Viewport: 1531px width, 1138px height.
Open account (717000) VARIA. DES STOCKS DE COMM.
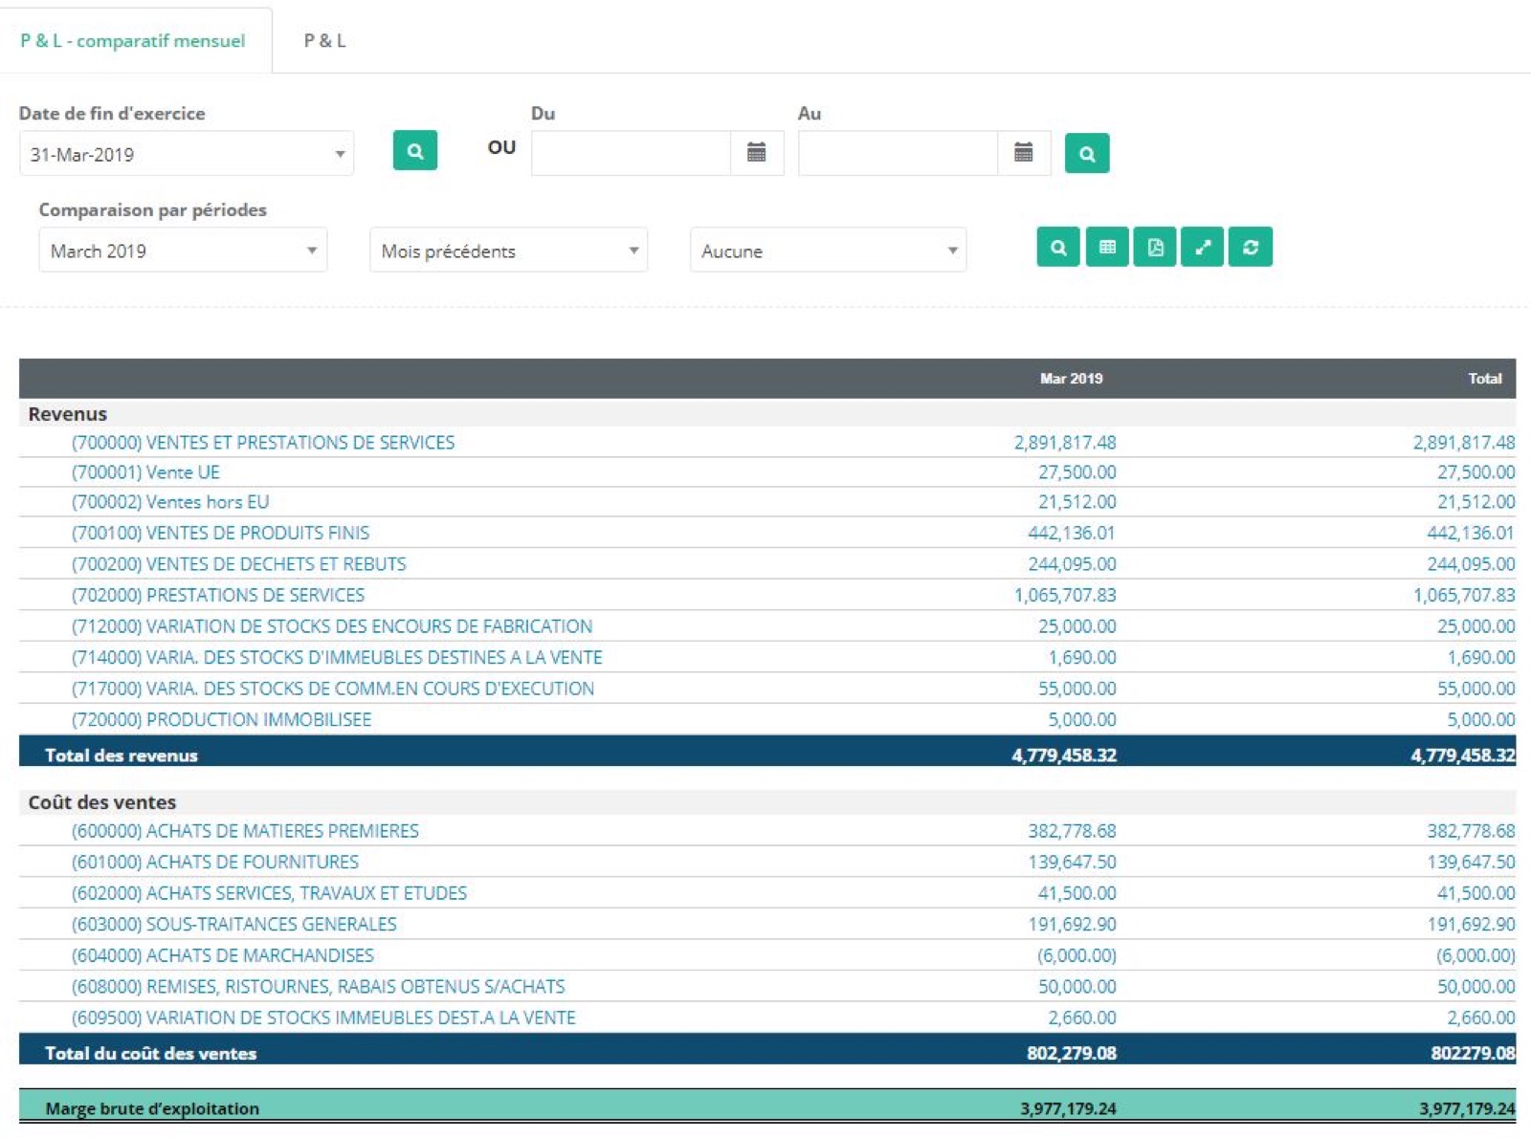pos(333,689)
